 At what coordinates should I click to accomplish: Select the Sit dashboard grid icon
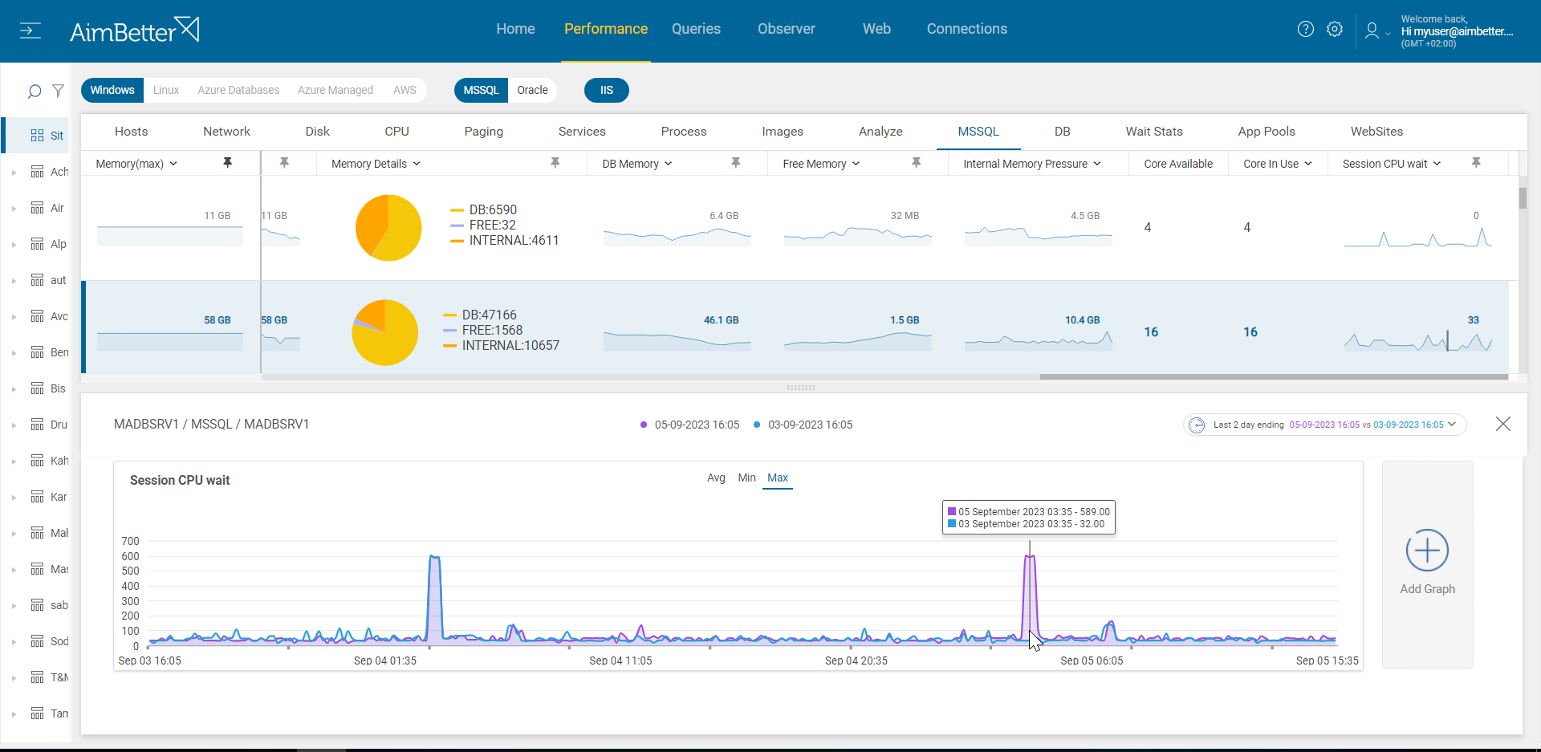coord(37,136)
